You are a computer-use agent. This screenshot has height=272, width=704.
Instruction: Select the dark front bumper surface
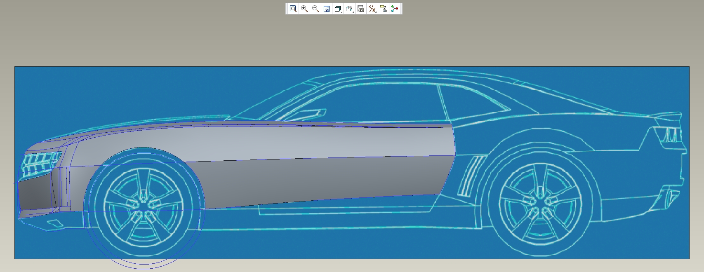pyautogui.click(x=36, y=195)
